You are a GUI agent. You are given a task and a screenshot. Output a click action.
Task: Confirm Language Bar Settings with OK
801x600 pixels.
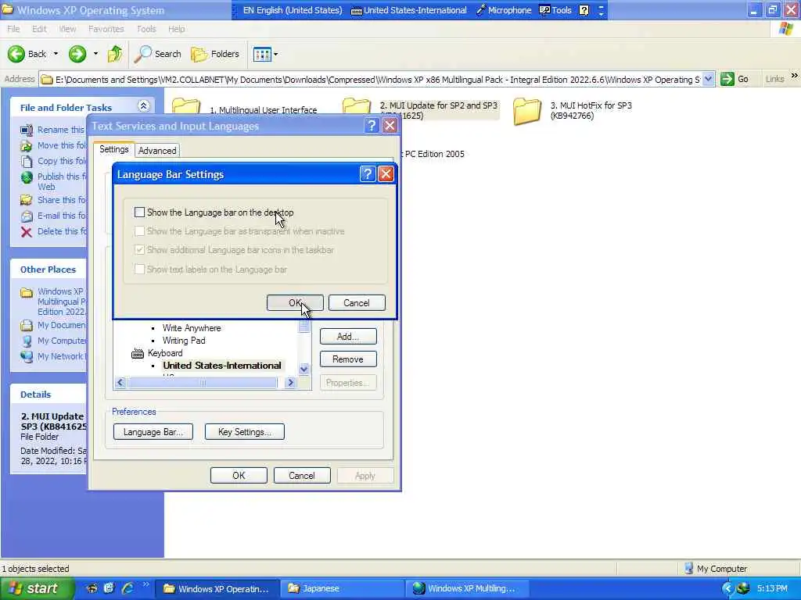(295, 302)
